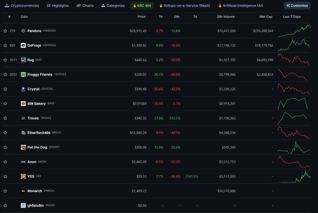Click the Anon coin logo
Image resolution: width=318 pixels, height=213 pixels.
(23, 162)
